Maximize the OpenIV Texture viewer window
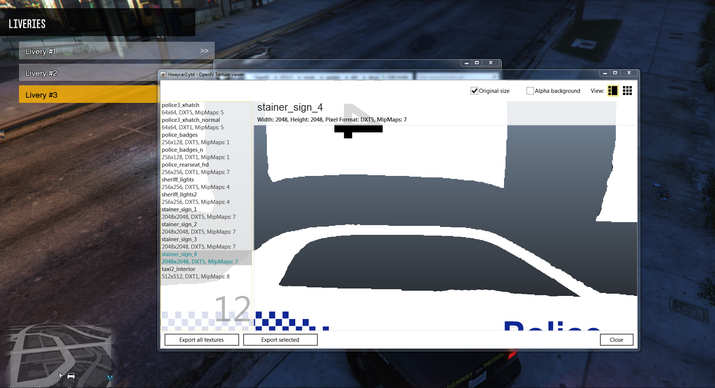The image size is (715, 388). (615, 73)
